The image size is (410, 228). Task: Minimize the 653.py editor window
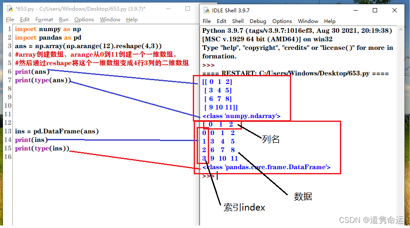(x=168, y=9)
